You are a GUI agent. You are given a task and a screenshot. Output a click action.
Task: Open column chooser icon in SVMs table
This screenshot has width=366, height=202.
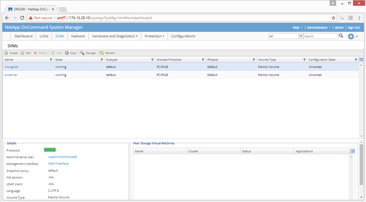coord(361,60)
